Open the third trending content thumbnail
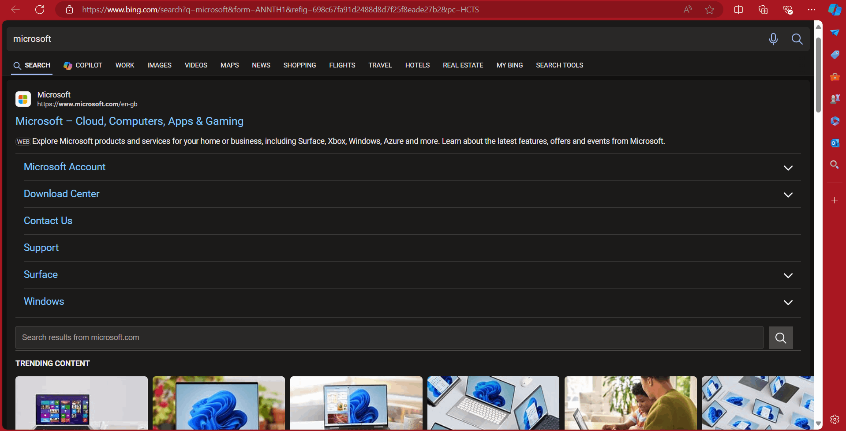 click(x=356, y=403)
